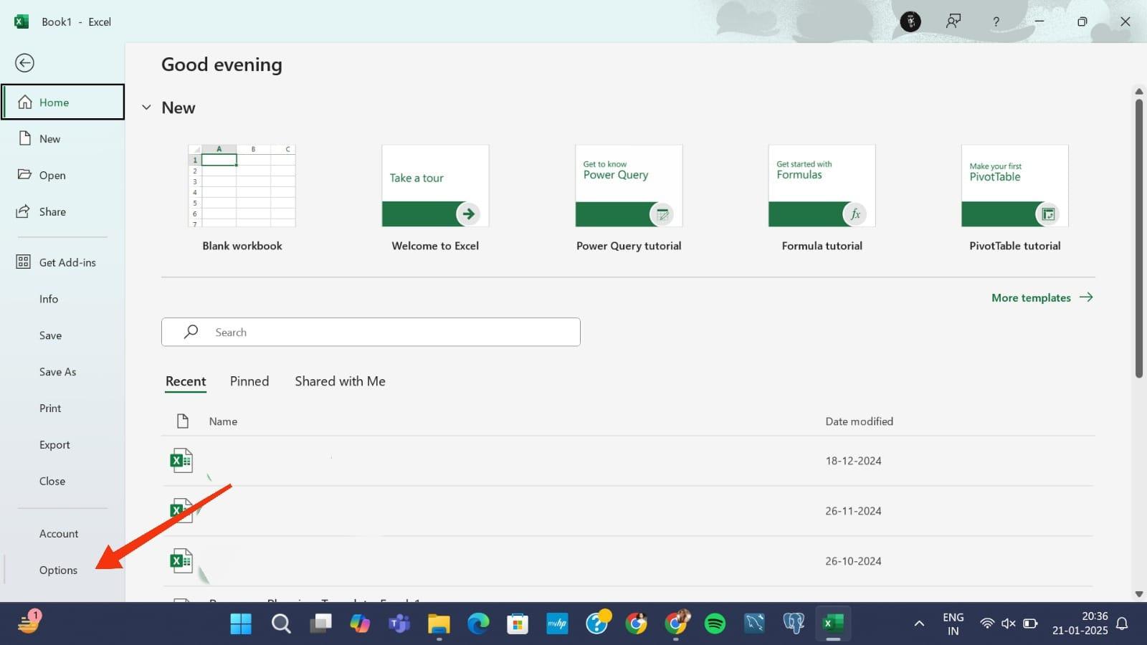Create a Blank workbook

point(242,199)
